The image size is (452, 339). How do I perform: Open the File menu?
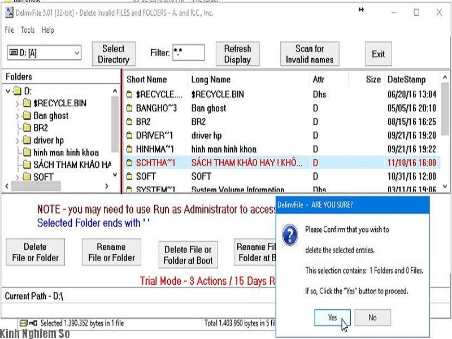[x=9, y=30]
